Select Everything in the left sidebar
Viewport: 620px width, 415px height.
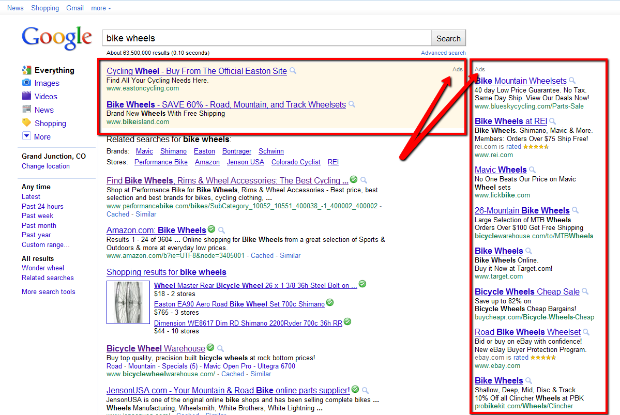click(54, 70)
